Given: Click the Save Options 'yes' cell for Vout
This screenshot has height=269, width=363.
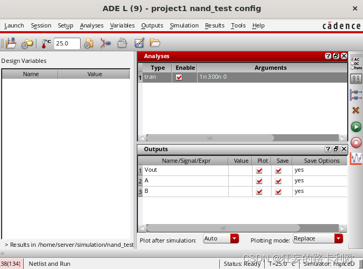Looking at the screenshot, I should pyautogui.click(x=320, y=170).
